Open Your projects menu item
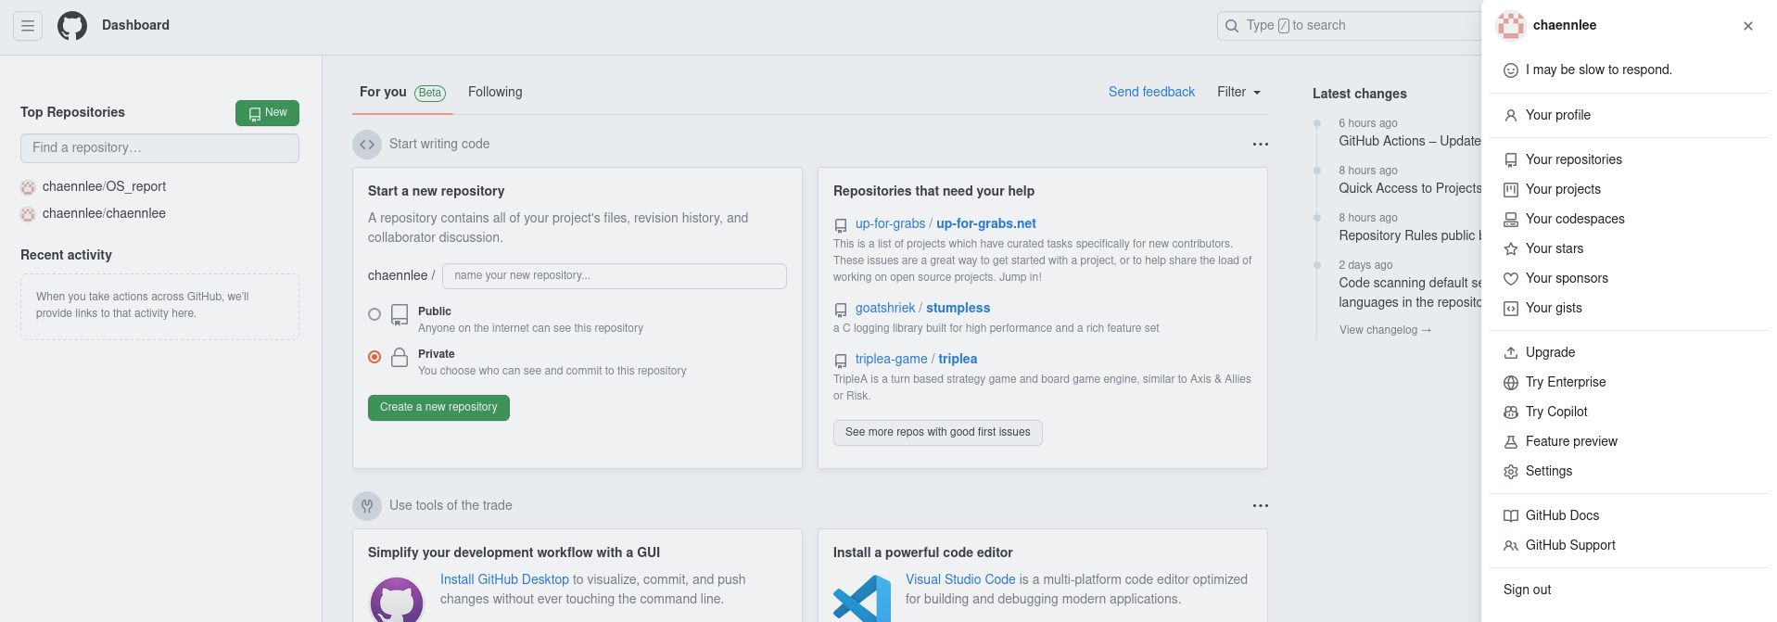Screen dimensions: 1777x622 pos(1630,190)
